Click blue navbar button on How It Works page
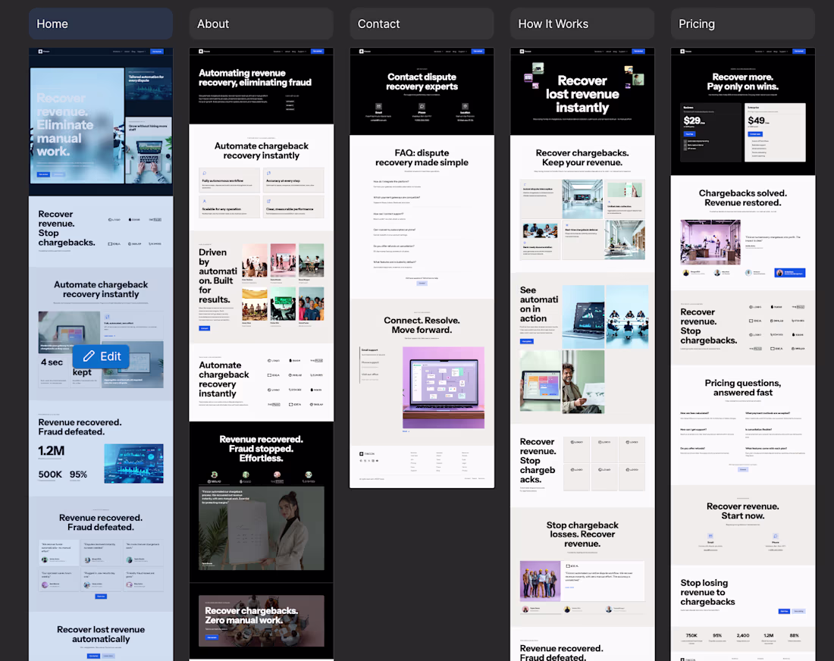The width and height of the screenshot is (834, 661). tap(639, 52)
